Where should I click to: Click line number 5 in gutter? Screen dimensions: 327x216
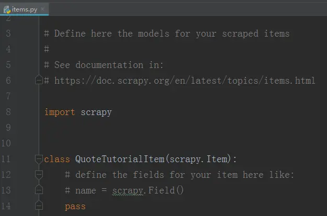point(8,65)
